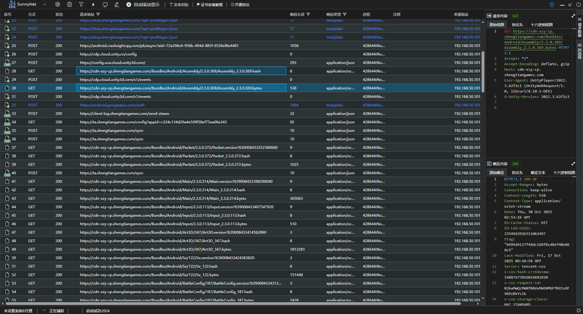The image size is (583, 314).
Task: Switch to request 十六进制视图 tab
Action: pos(541,25)
